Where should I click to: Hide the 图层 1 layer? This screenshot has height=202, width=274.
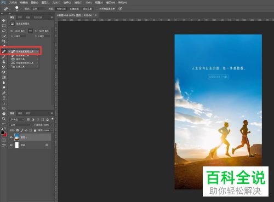pyautogui.click(x=11, y=137)
